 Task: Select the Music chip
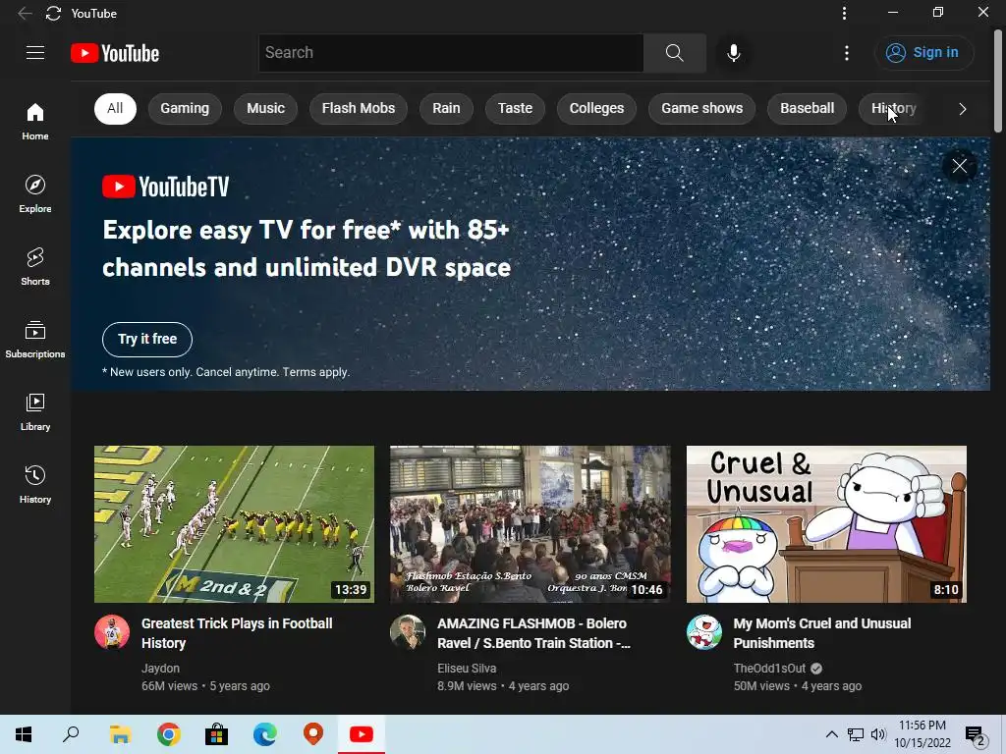[265, 108]
